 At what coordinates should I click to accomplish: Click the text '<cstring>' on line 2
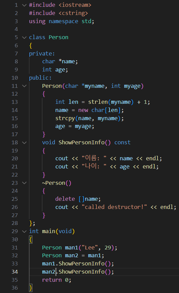coord(73,13)
